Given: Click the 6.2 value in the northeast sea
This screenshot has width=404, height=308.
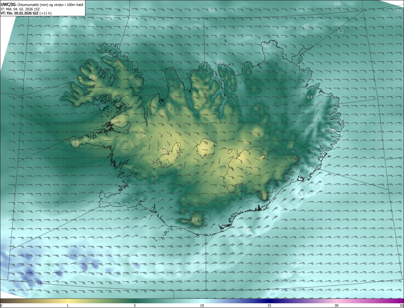Looking at the screenshot, I should point(341,31).
